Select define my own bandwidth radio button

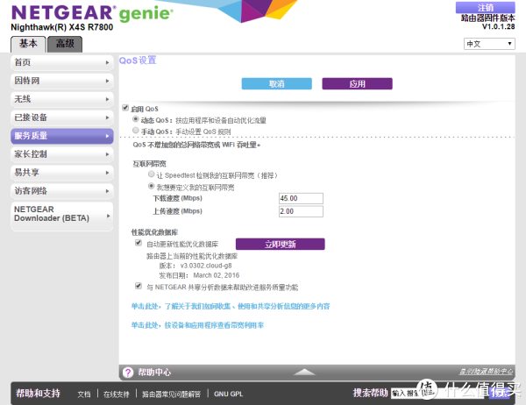click(x=152, y=186)
